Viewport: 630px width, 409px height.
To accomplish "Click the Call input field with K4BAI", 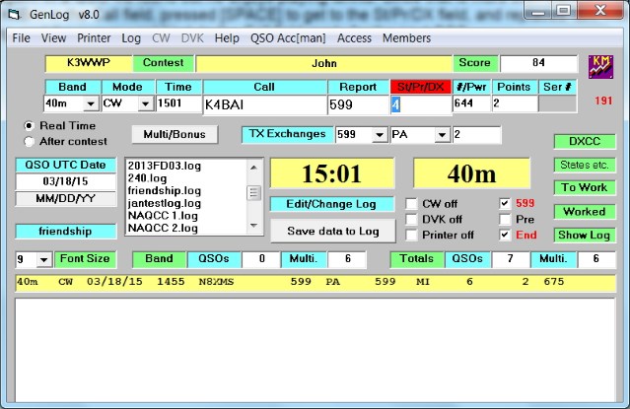I will point(262,104).
